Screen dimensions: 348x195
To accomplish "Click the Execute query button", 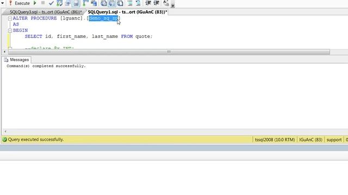I will [x=20, y=3].
